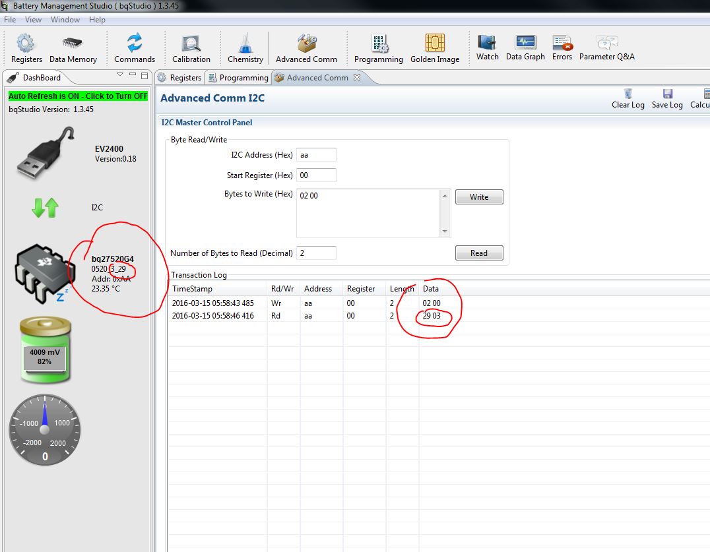Screen dimensions: 710x552
Task: Open the Programming toolbar icon
Action: (x=378, y=48)
